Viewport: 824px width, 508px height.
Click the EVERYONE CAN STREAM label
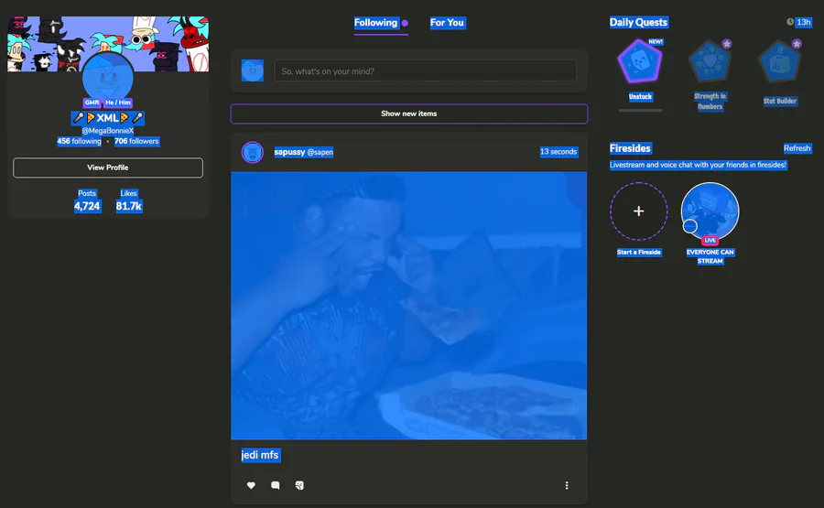pyautogui.click(x=710, y=256)
